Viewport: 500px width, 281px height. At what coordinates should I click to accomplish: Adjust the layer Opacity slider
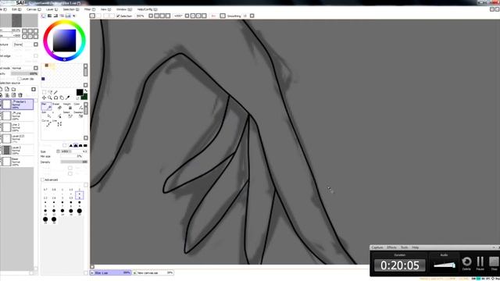tap(24, 73)
